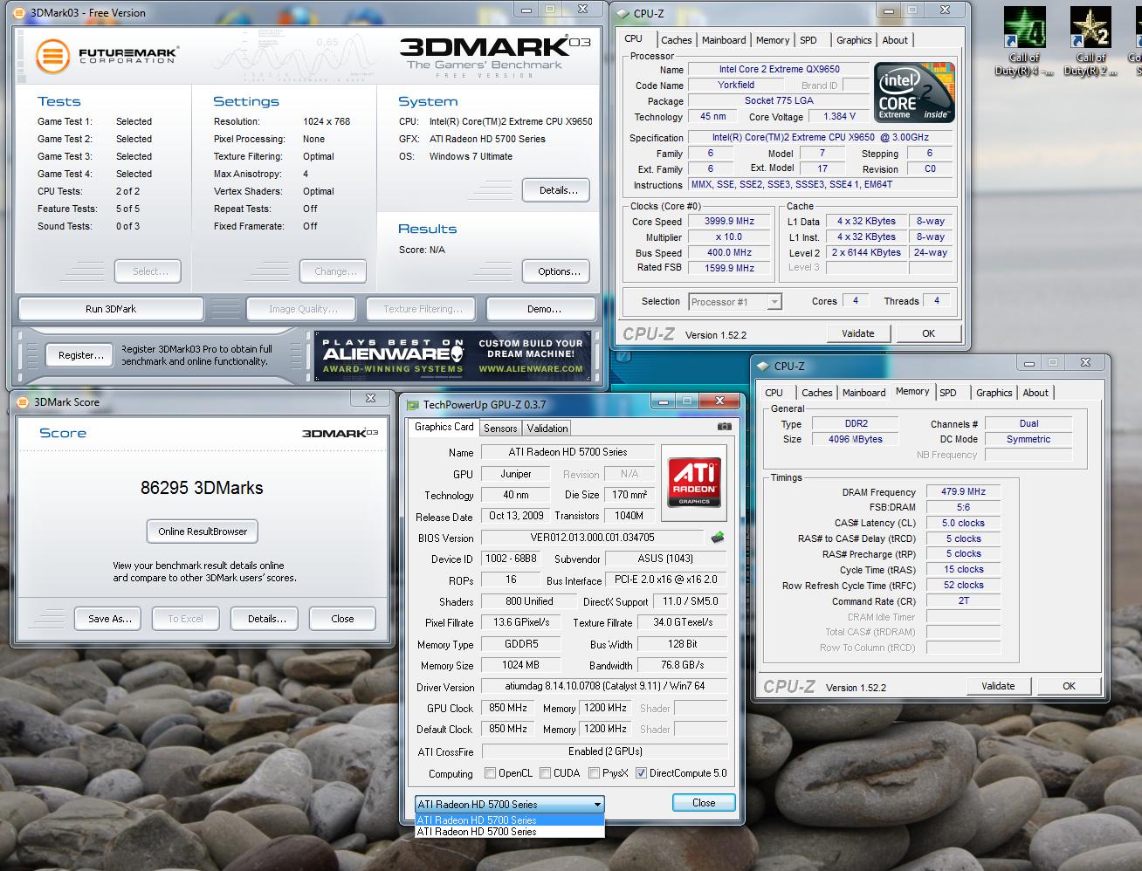Open Details in 3DMark Score window
This screenshot has height=871, width=1142.
(x=265, y=619)
